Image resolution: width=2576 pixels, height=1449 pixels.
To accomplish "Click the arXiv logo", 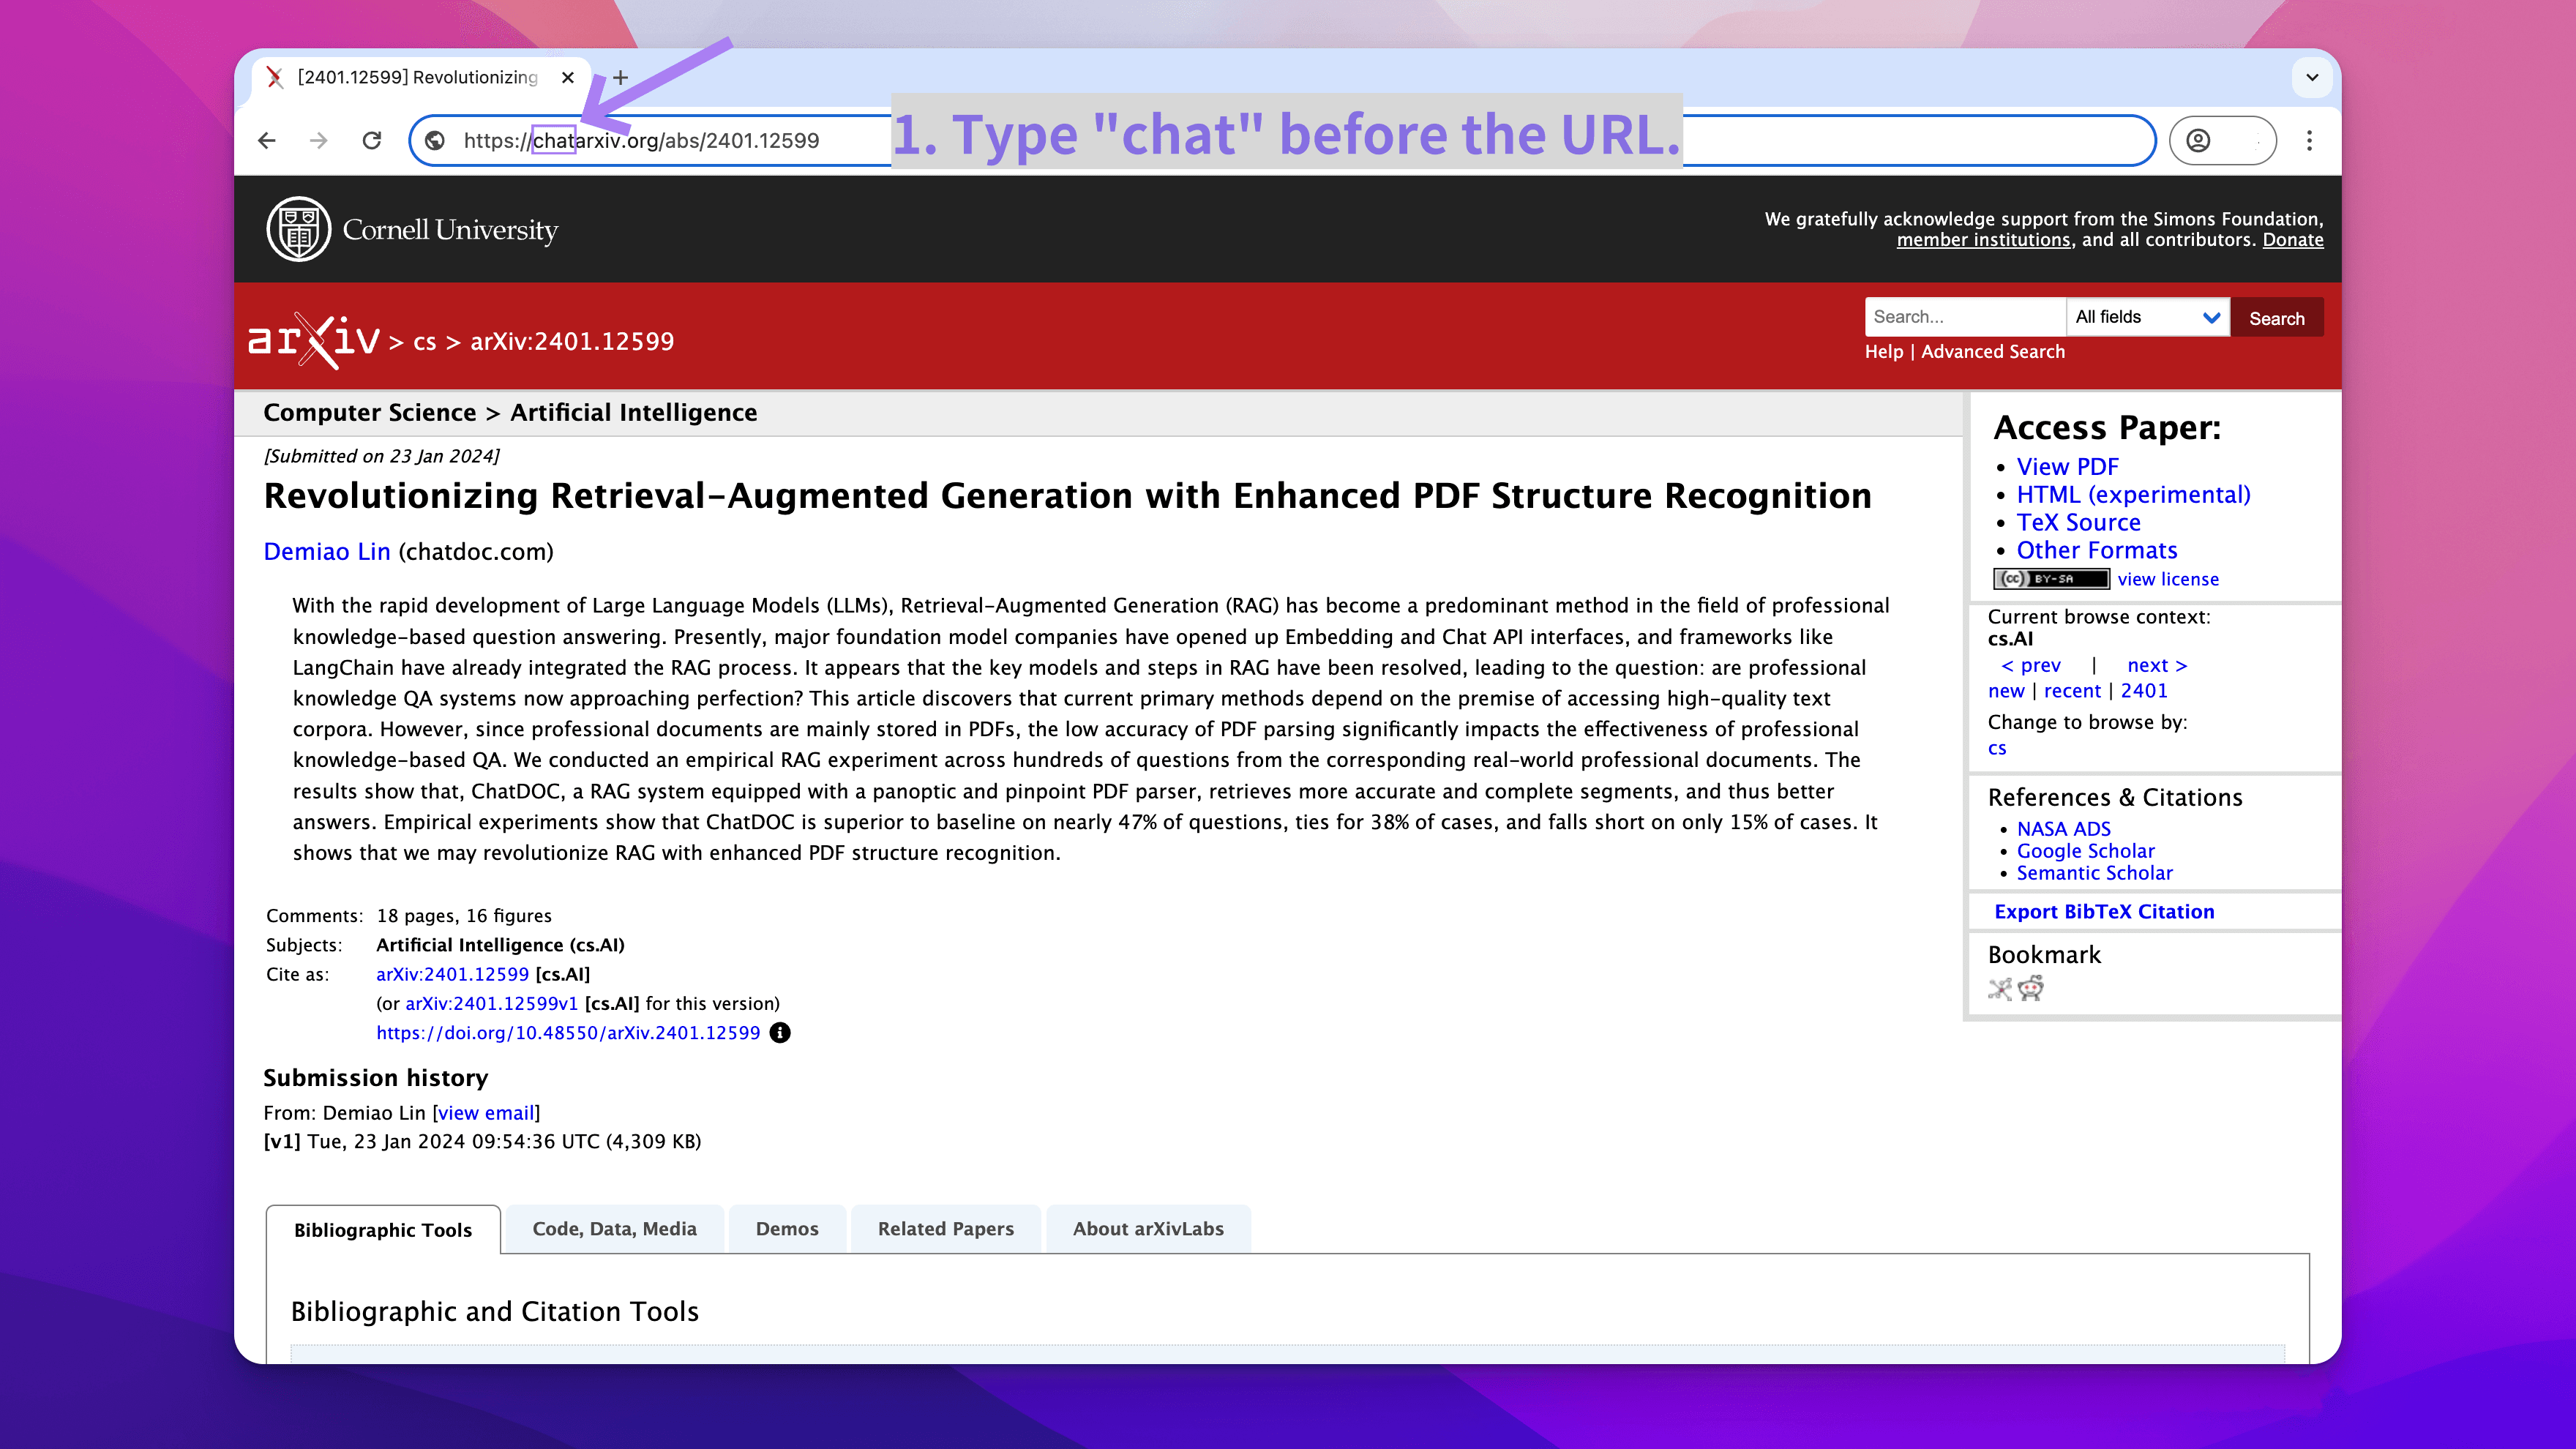I will pyautogui.click(x=314, y=341).
